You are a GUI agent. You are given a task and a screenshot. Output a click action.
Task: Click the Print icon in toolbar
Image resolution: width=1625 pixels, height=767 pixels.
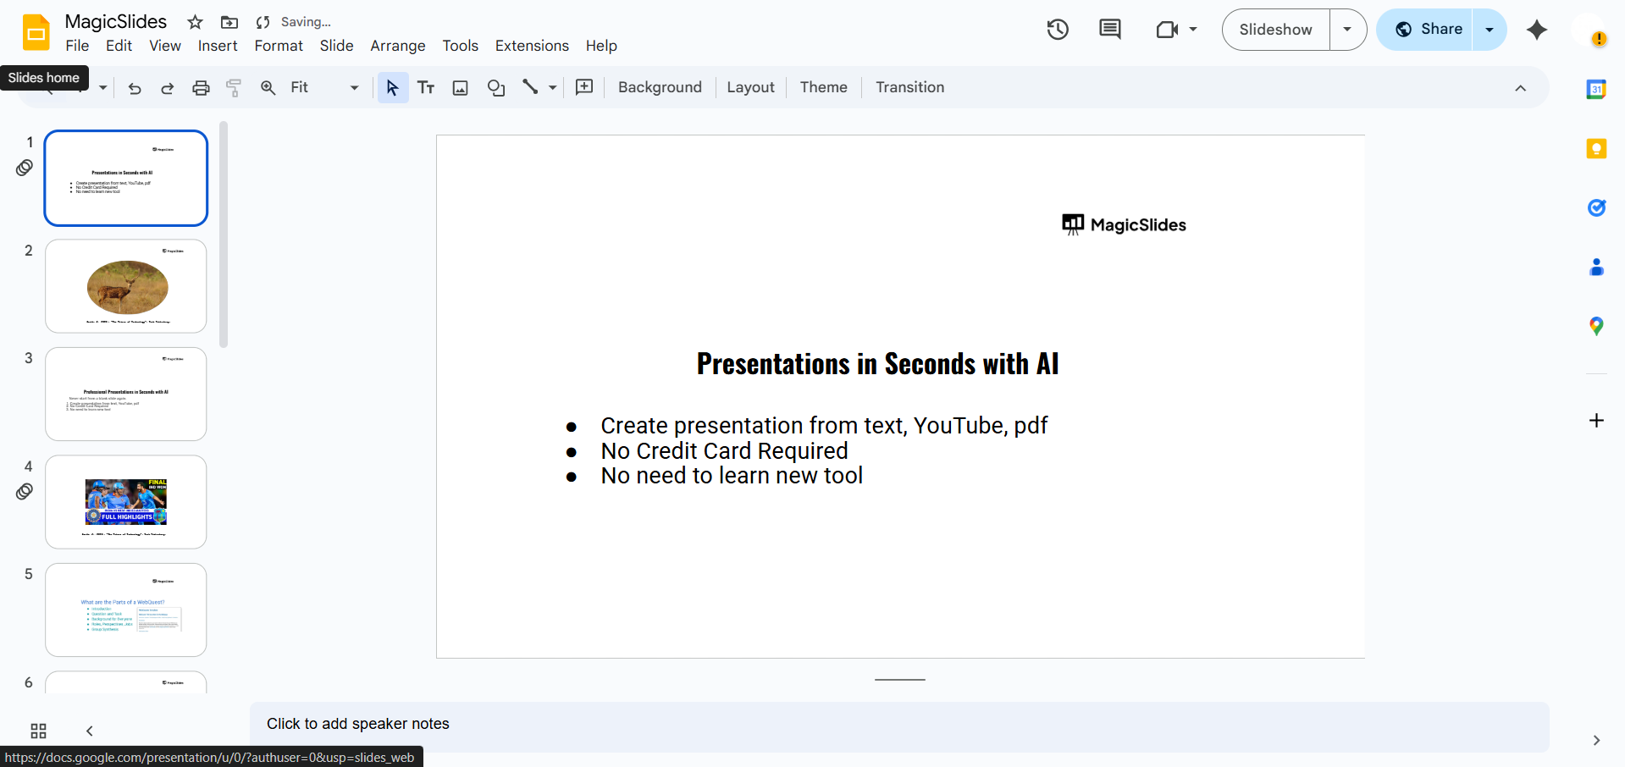click(x=201, y=88)
